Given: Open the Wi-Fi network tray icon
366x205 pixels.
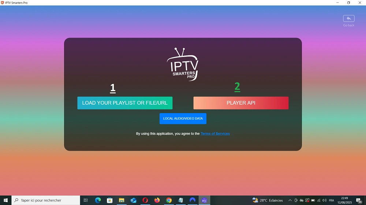Looking at the screenshot, I should coord(319,200).
